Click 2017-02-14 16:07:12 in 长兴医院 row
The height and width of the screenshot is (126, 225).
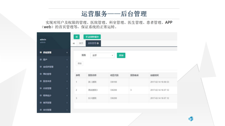point(159,98)
